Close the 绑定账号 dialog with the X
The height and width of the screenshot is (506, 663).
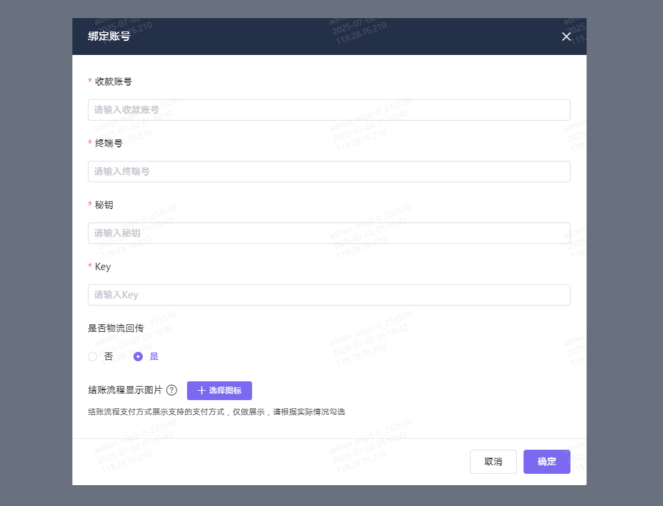point(566,36)
